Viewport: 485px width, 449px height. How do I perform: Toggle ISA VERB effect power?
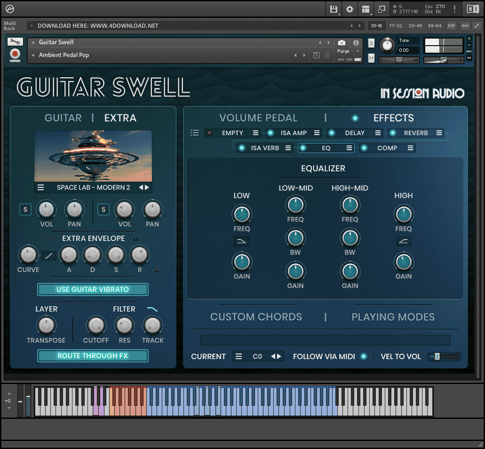(x=242, y=148)
